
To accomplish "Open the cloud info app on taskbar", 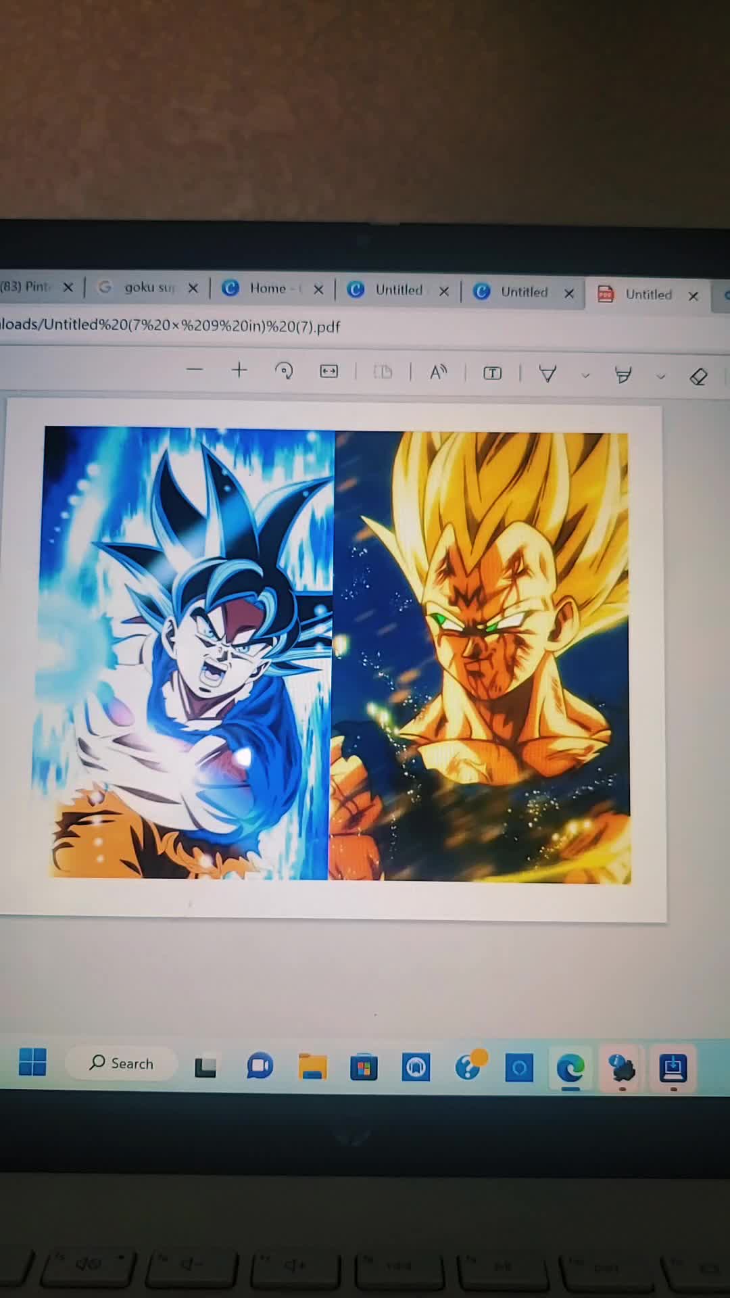I will 622,1069.
